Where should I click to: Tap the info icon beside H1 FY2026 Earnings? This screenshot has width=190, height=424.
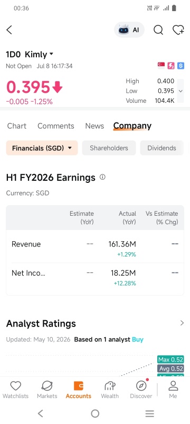click(102, 177)
